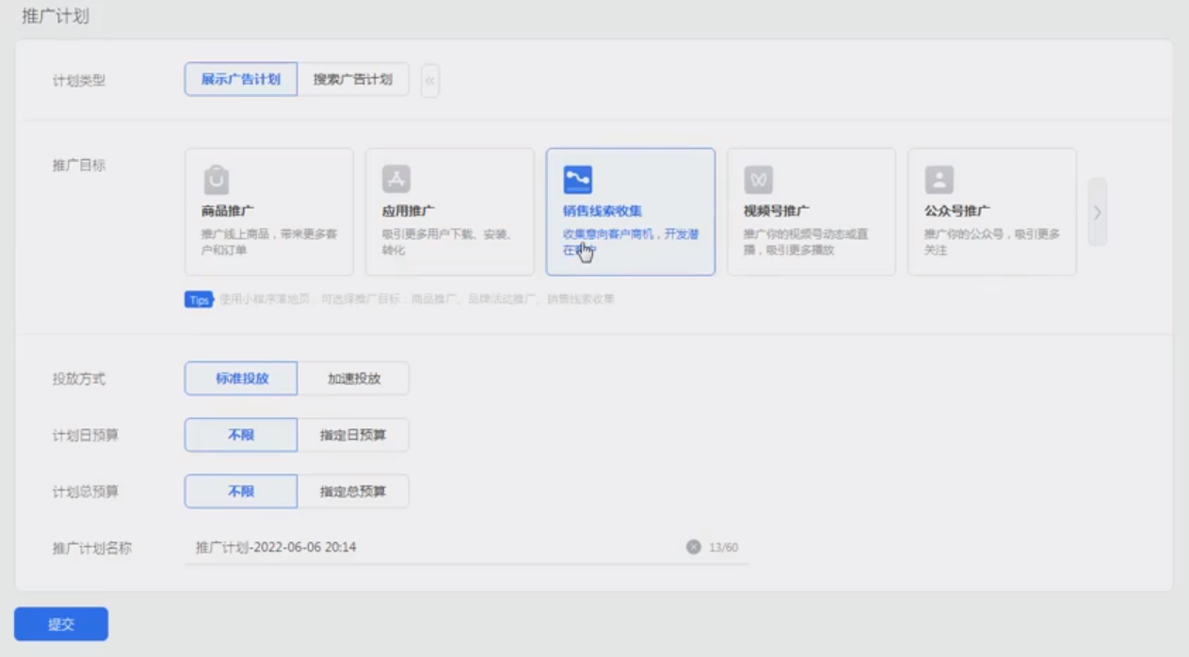This screenshot has width=1189, height=657.
Task: Click the 视频号推广 description 推广你的视频号动态
Action: [805, 242]
